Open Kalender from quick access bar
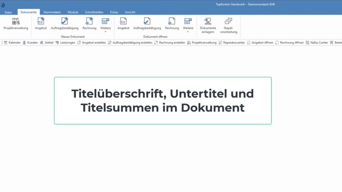 pos(12,43)
